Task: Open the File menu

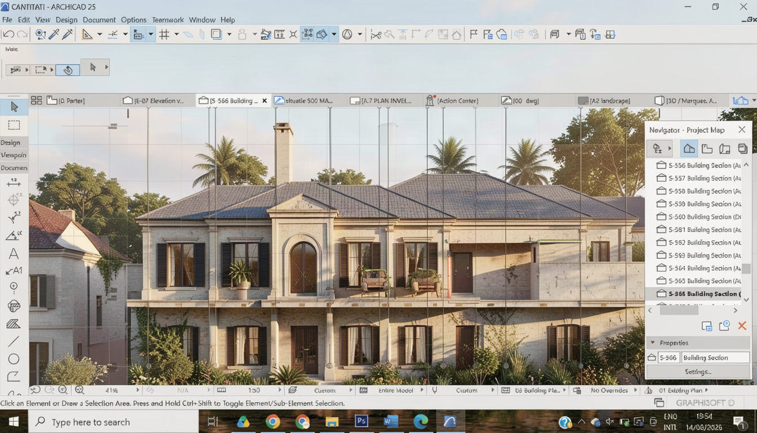Action: pyautogui.click(x=7, y=20)
